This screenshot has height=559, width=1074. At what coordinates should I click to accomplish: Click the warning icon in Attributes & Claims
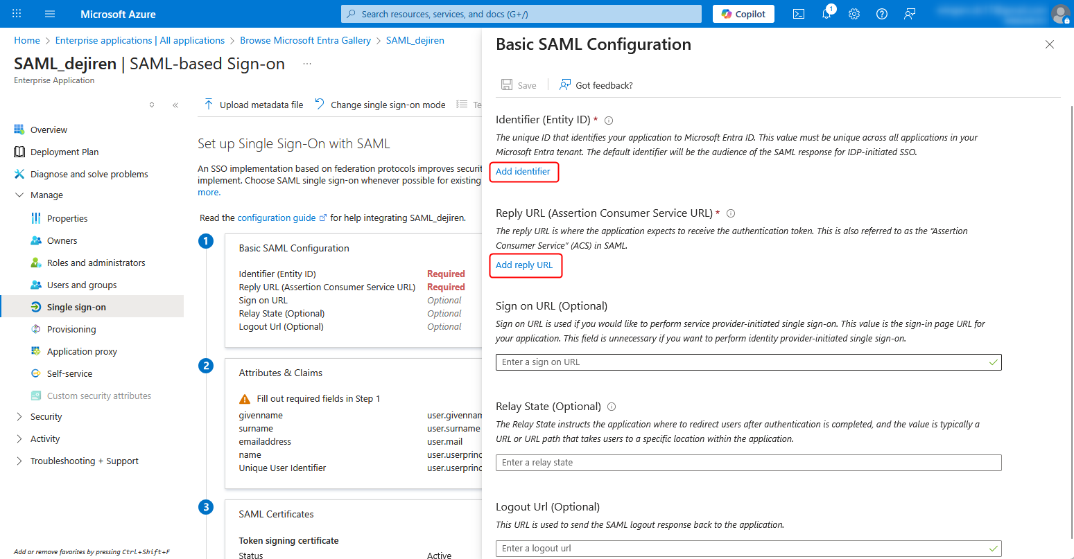point(245,399)
